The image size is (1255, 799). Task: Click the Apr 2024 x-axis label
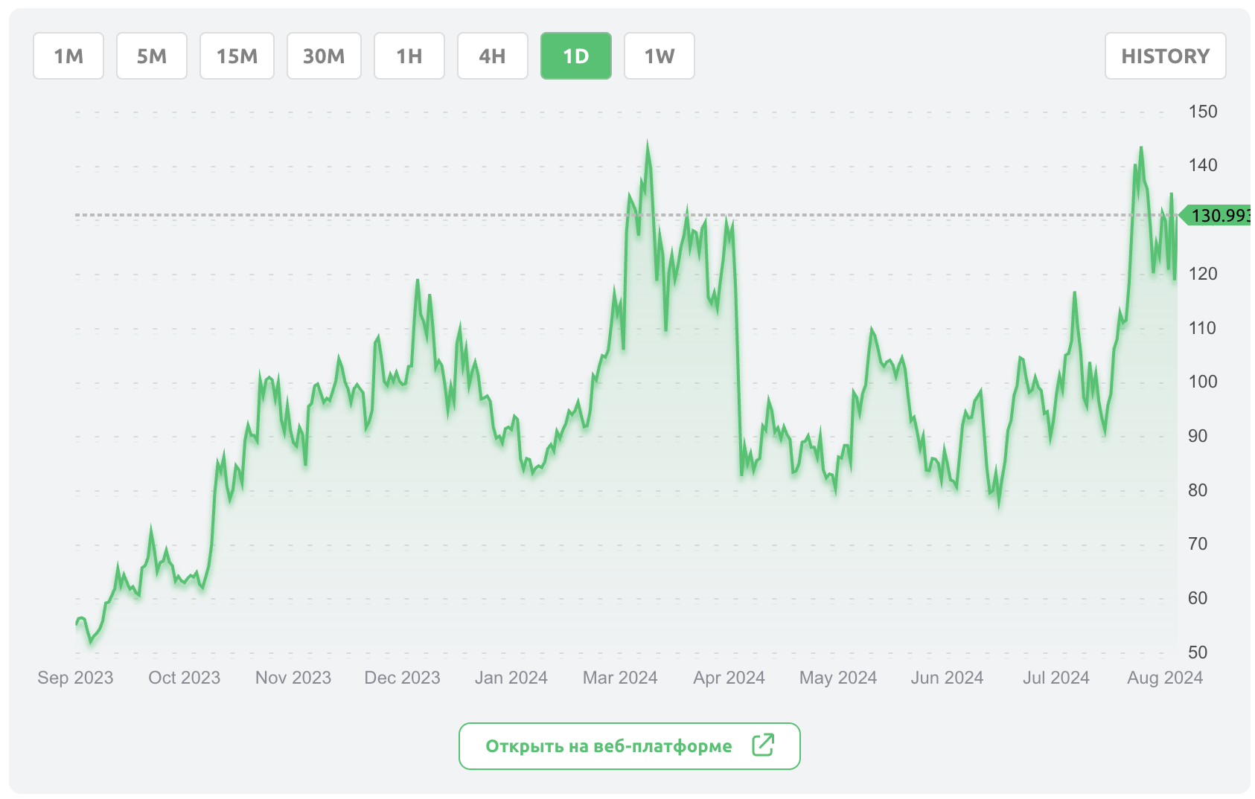[729, 678]
